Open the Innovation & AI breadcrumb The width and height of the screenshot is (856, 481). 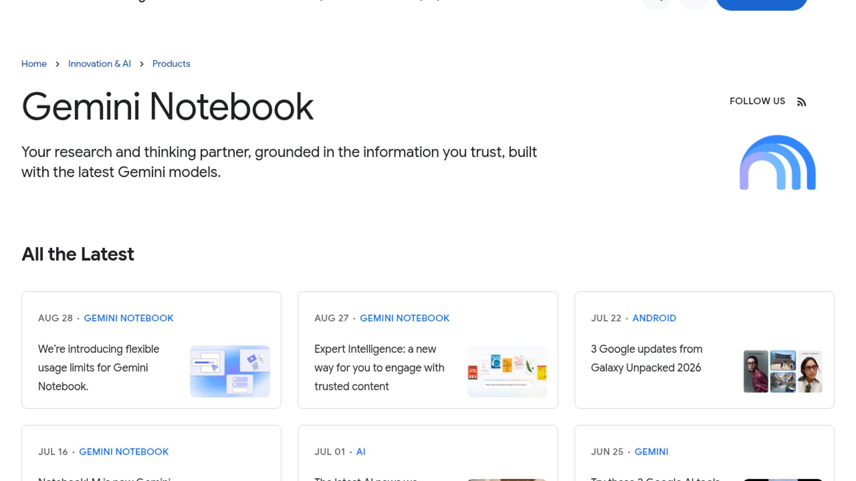99,64
